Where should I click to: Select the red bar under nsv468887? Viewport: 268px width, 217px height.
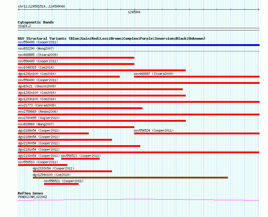(197, 77)
